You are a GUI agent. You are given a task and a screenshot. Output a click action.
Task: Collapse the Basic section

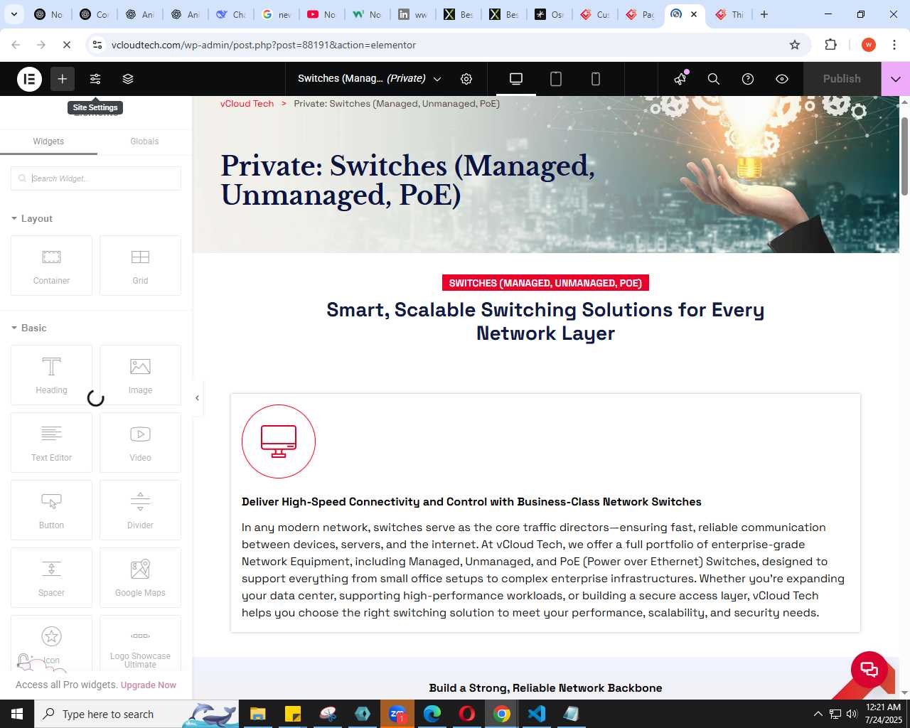coord(29,328)
